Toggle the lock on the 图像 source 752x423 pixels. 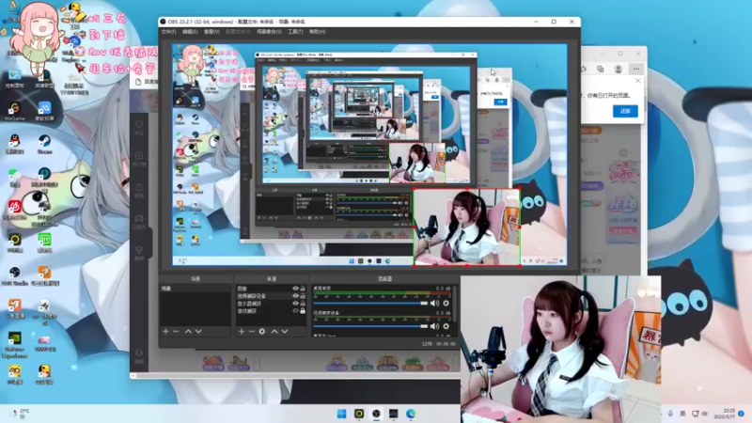click(303, 289)
